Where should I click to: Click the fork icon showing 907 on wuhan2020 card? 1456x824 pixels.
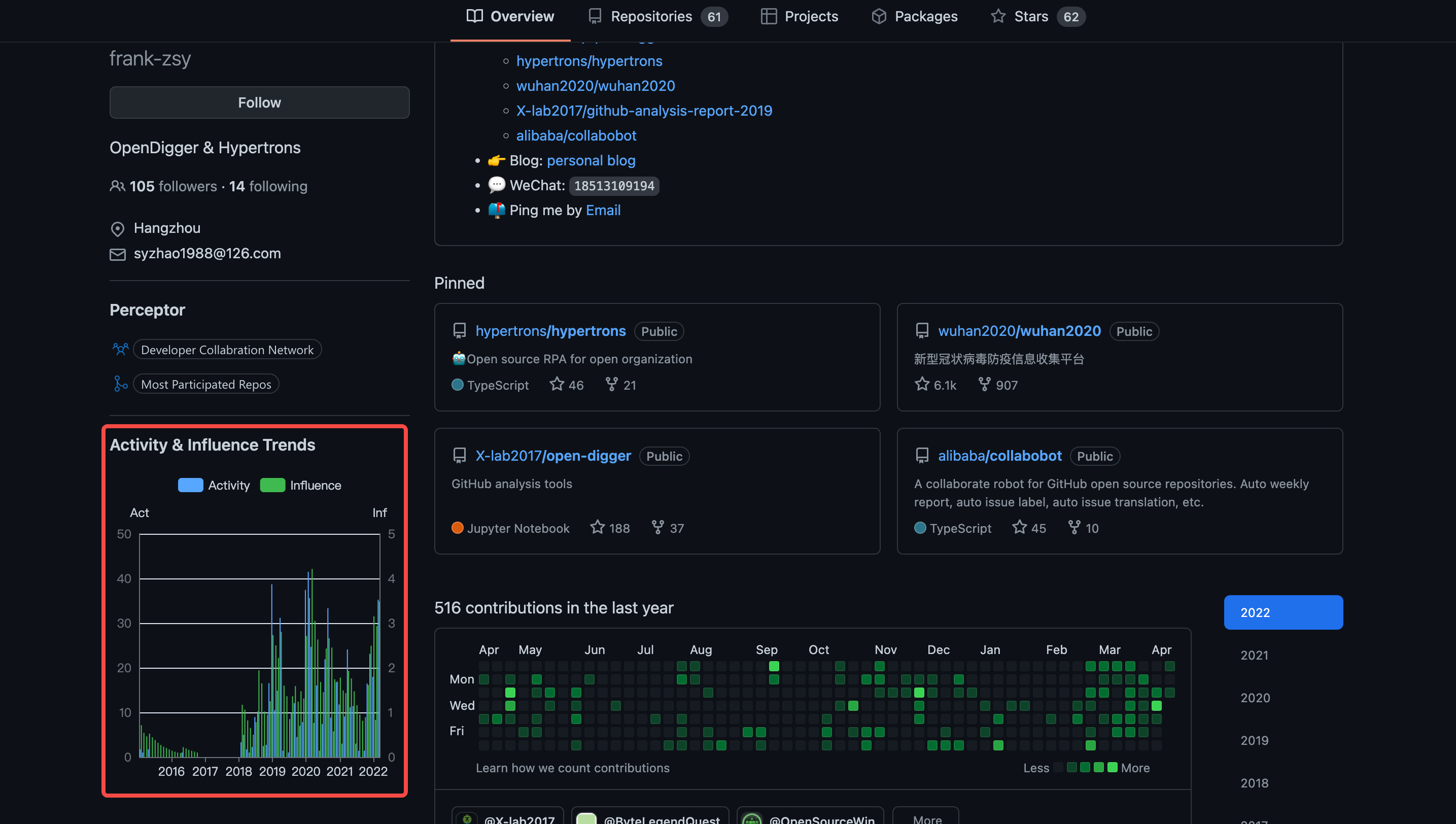coord(985,384)
